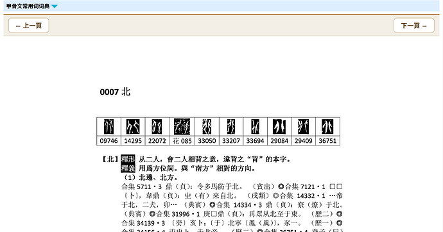Select the oracle glyph image numbered 36751
Screen dimensions: 443x232
[327, 126]
